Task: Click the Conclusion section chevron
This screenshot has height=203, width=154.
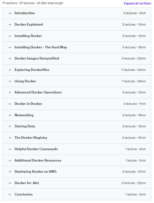Action: pyautogui.click(x=10, y=194)
